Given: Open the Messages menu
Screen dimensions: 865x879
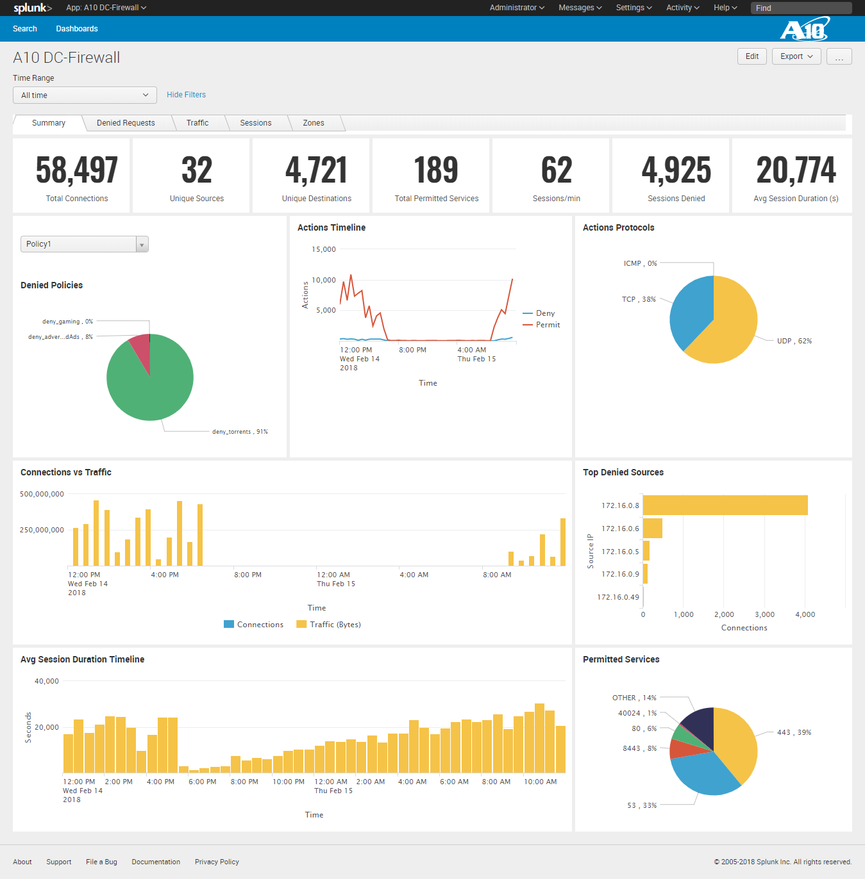Looking at the screenshot, I should 580,8.
